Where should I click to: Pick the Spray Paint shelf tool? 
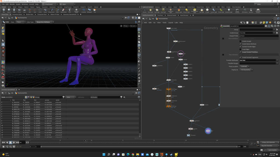coord(63,10)
